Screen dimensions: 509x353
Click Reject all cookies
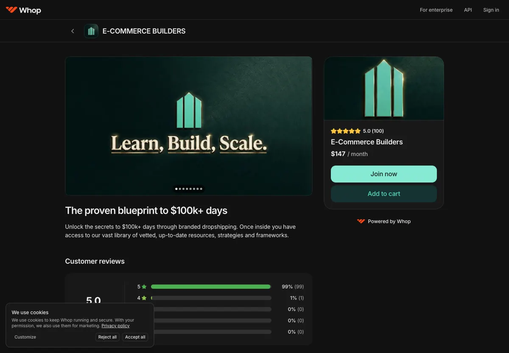107,337
